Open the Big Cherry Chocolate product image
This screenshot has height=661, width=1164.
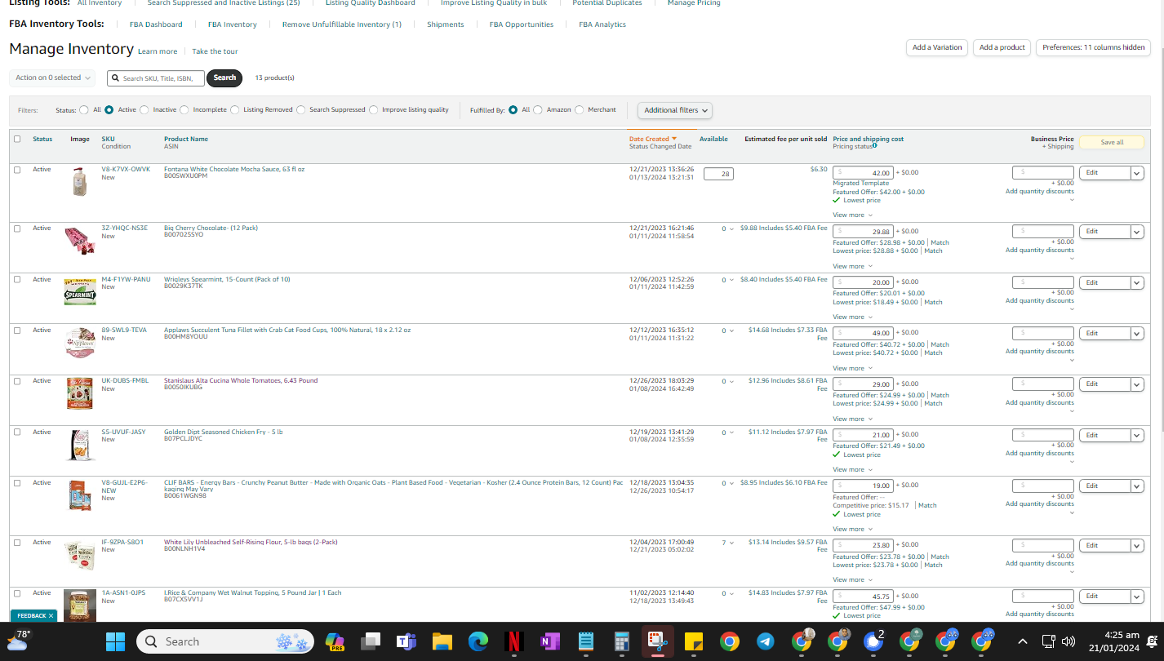tap(79, 240)
